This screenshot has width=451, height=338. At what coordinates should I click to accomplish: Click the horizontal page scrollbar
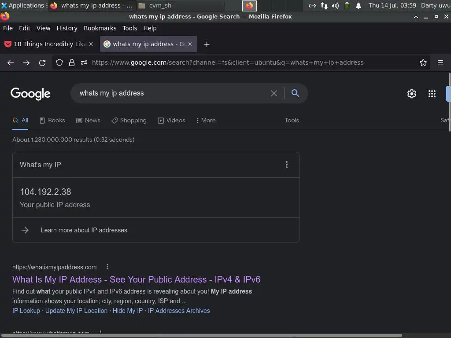click(201, 335)
